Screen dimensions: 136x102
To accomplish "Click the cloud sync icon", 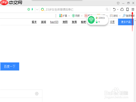I will coord(122,9).
